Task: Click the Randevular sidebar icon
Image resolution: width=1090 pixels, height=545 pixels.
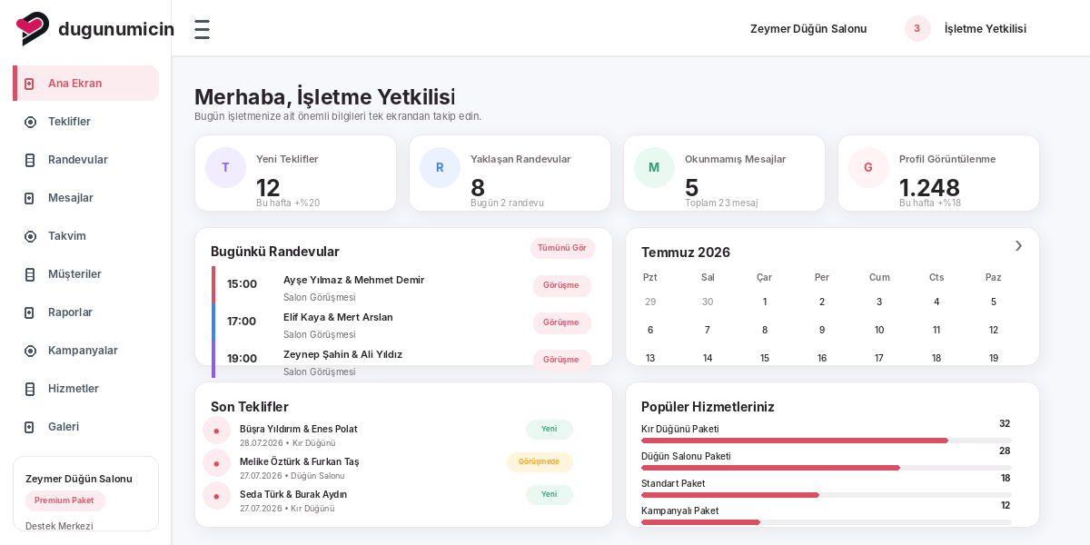Action: pyautogui.click(x=30, y=160)
